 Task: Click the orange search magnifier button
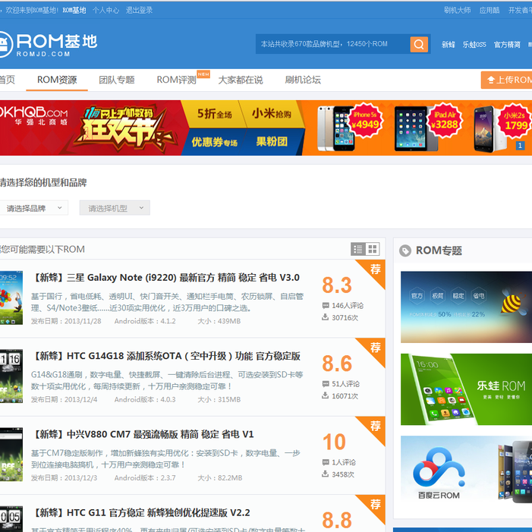[x=419, y=44]
